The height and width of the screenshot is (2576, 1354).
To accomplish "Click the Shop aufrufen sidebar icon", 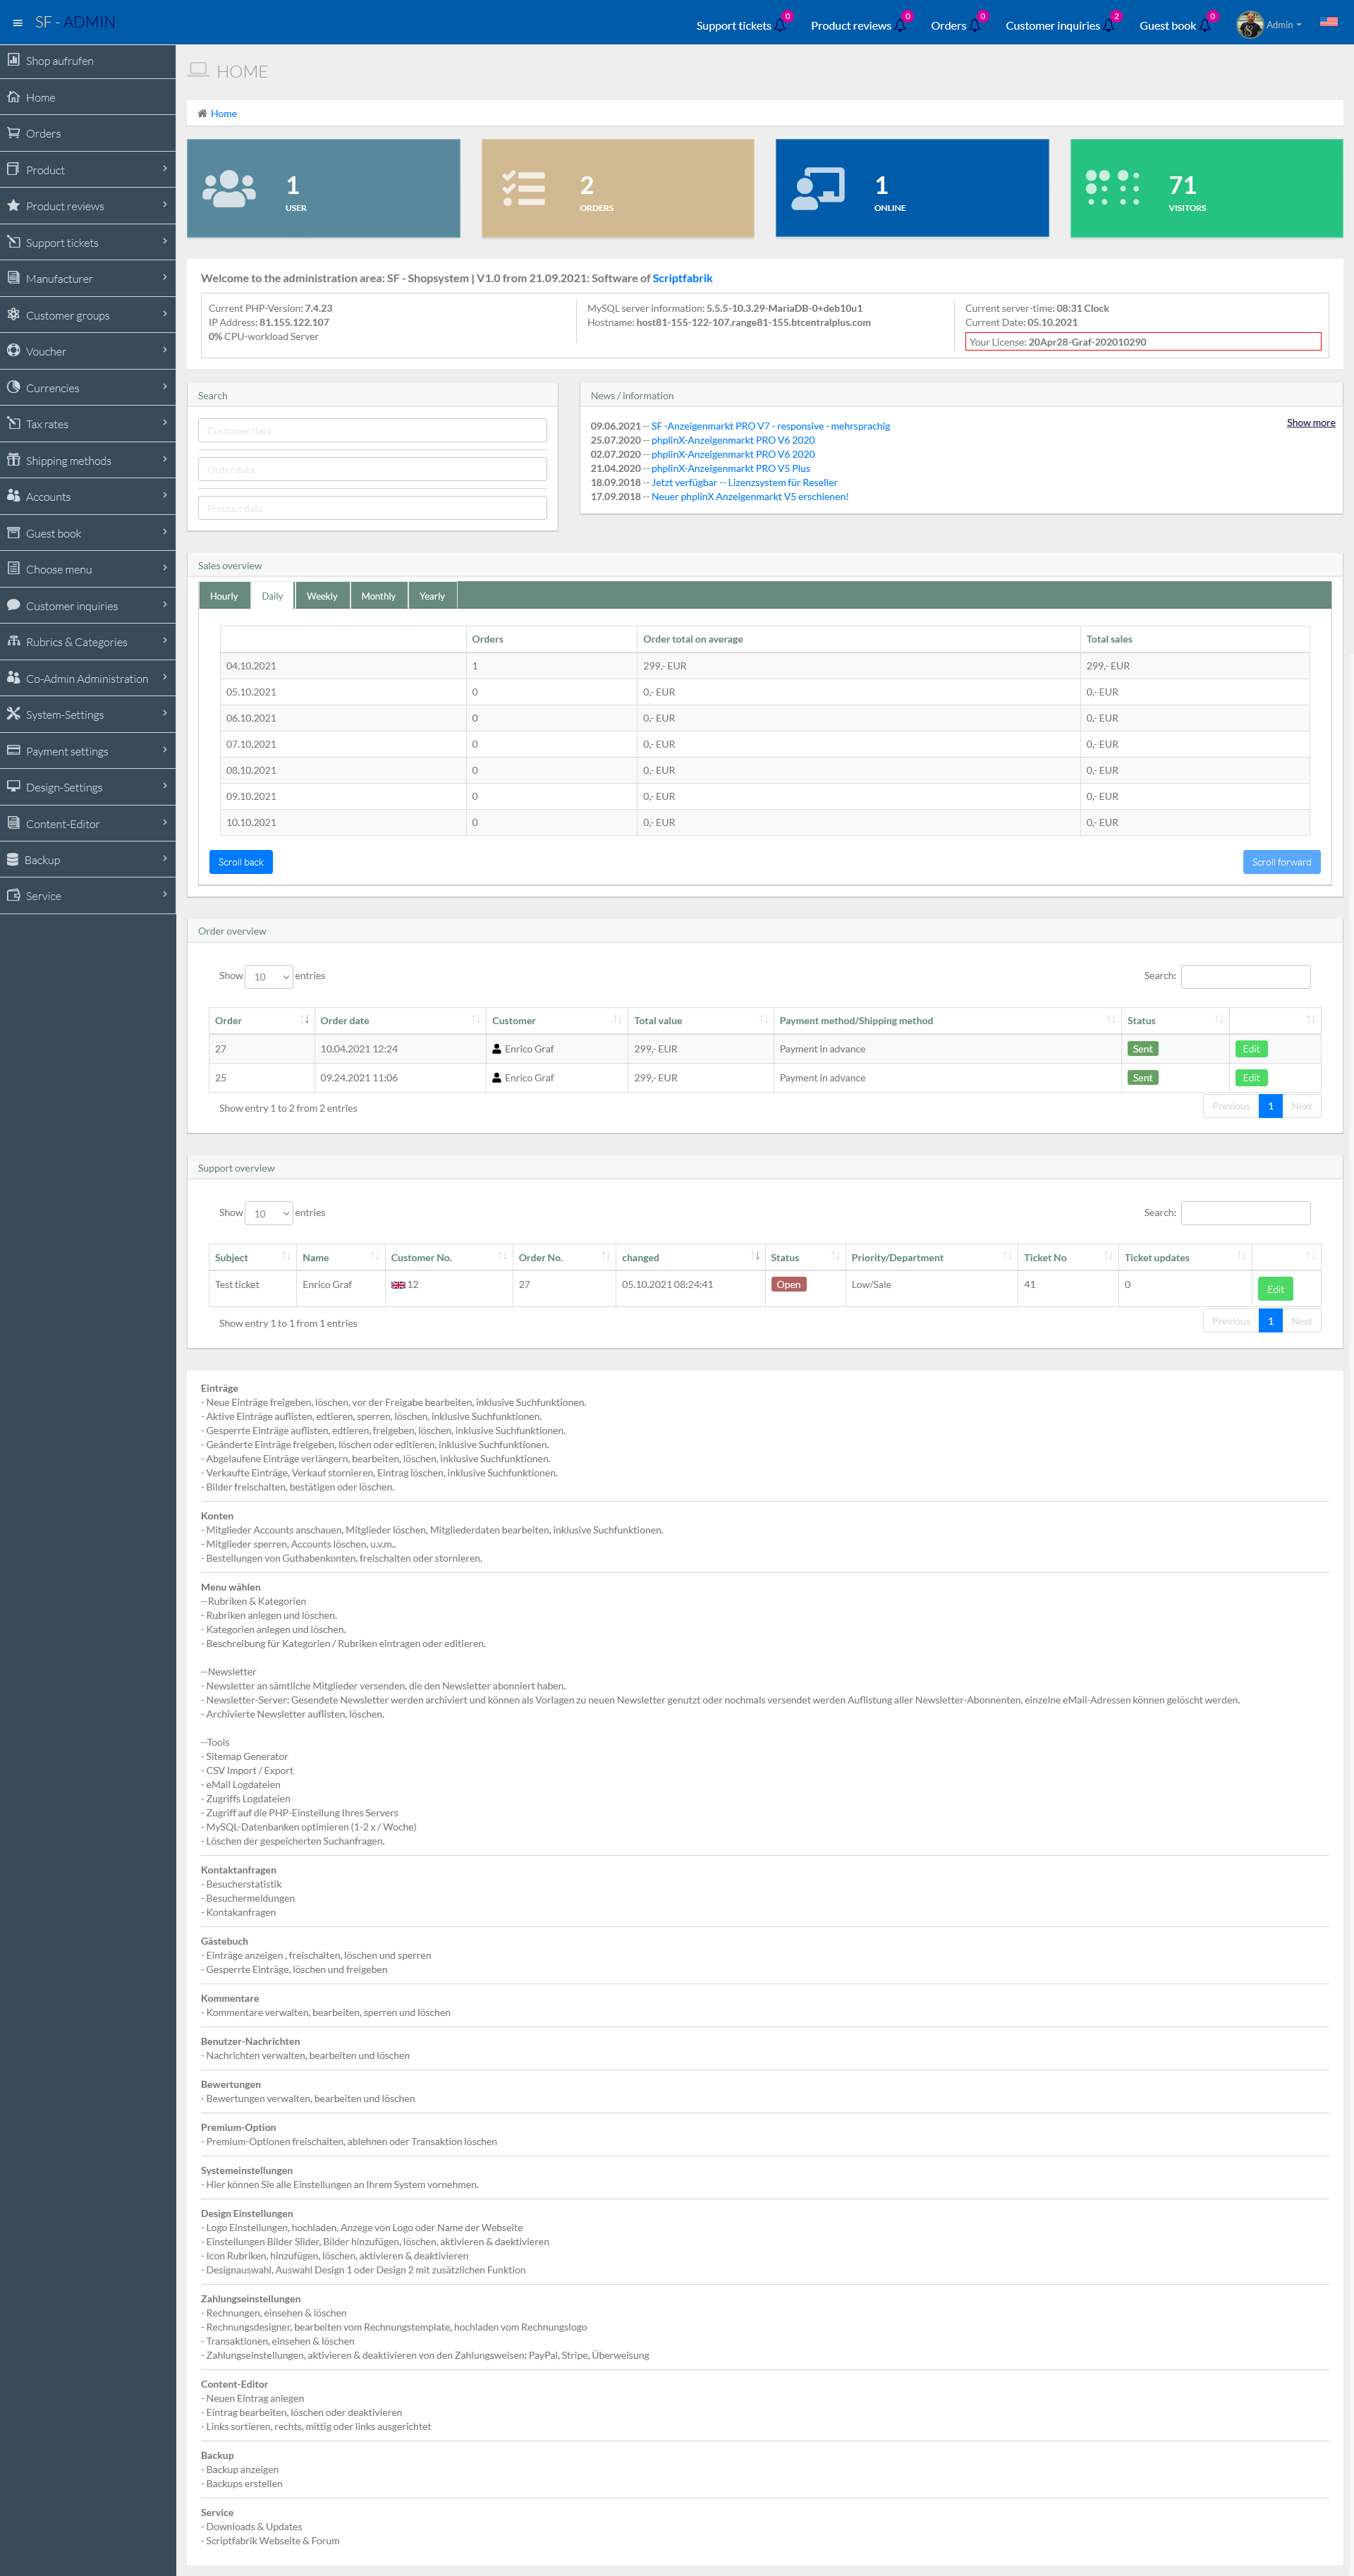I will [14, 60].
